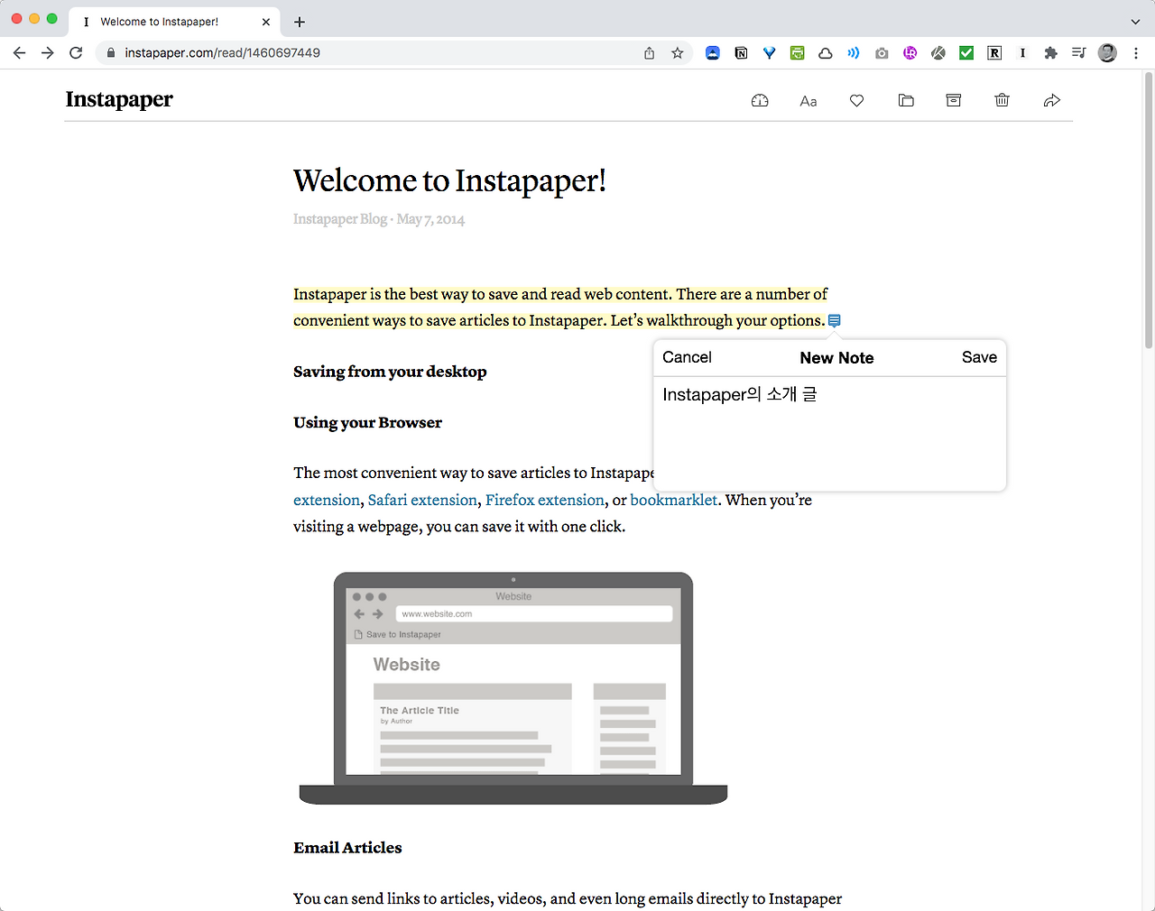The width and height of the screenshot is (1155, 911).
Task: Open the purple circle extension icon
Action: click(910, 53)
